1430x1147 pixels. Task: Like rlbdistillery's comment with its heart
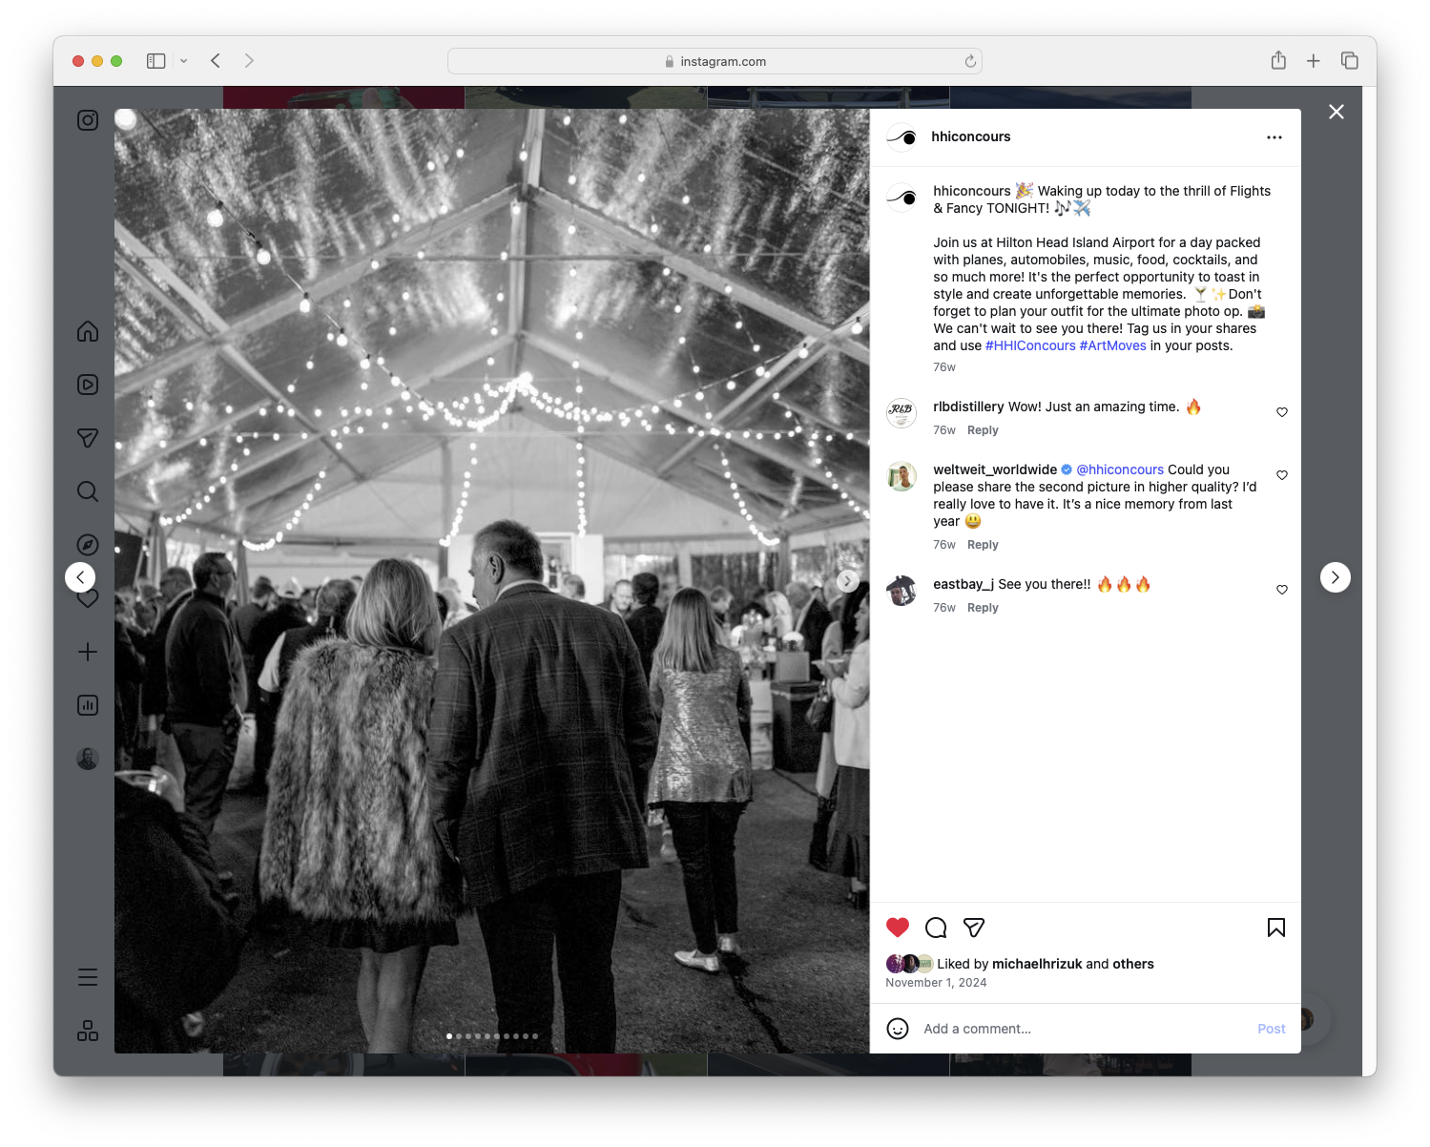[1281, 412]
